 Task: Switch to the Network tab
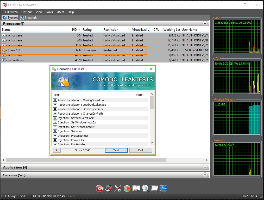pyautogui.click(x=28, y=18)
